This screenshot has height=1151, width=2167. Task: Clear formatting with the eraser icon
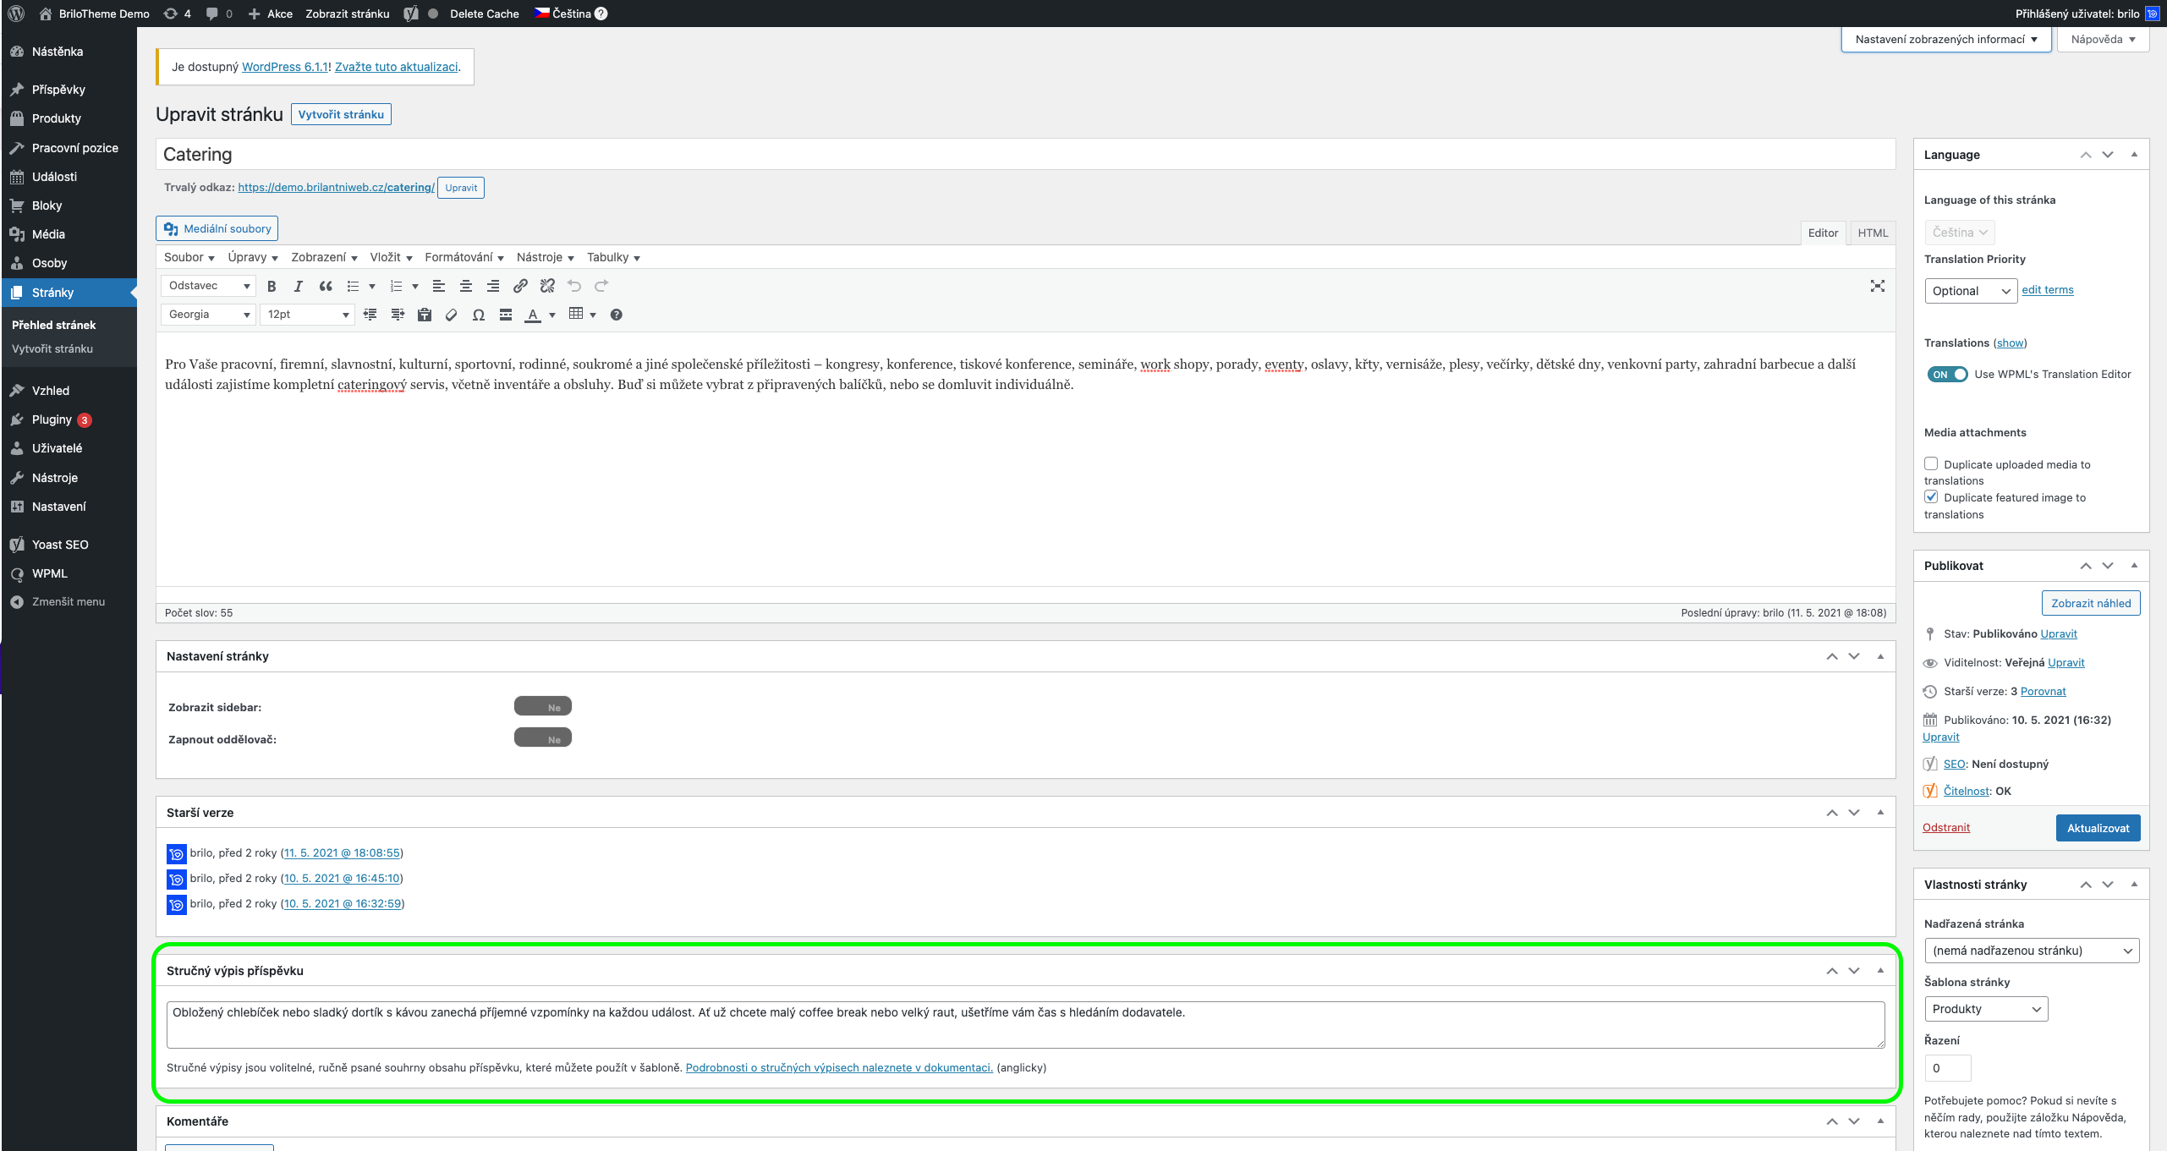(x=452, y=315)
